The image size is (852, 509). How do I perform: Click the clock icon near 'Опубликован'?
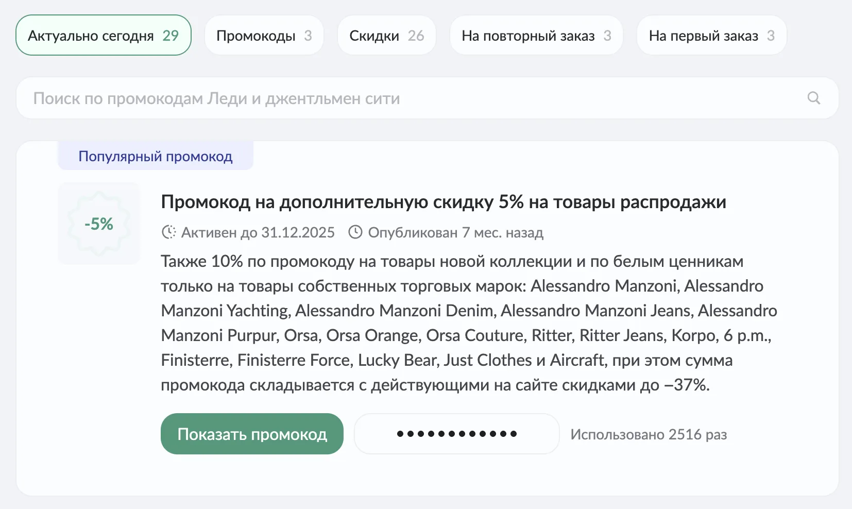(355, 232)
